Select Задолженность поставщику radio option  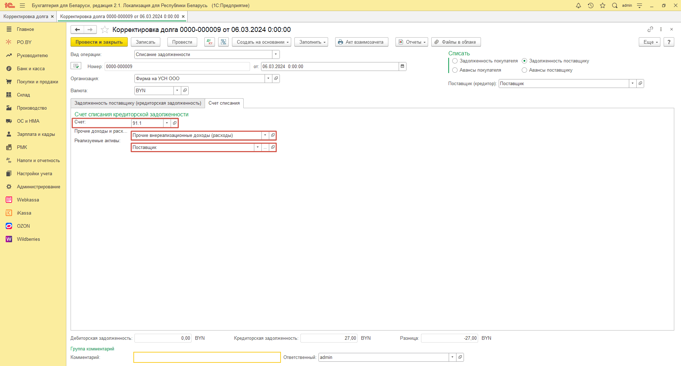point(524,61)
